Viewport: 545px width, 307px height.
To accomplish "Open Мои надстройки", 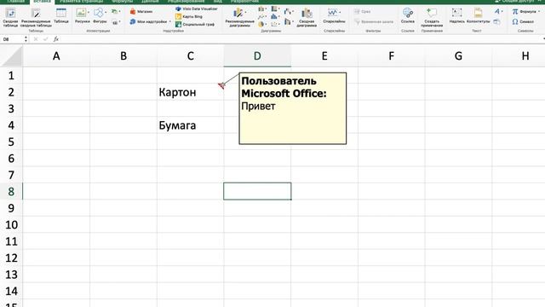I will coord(148,21).
